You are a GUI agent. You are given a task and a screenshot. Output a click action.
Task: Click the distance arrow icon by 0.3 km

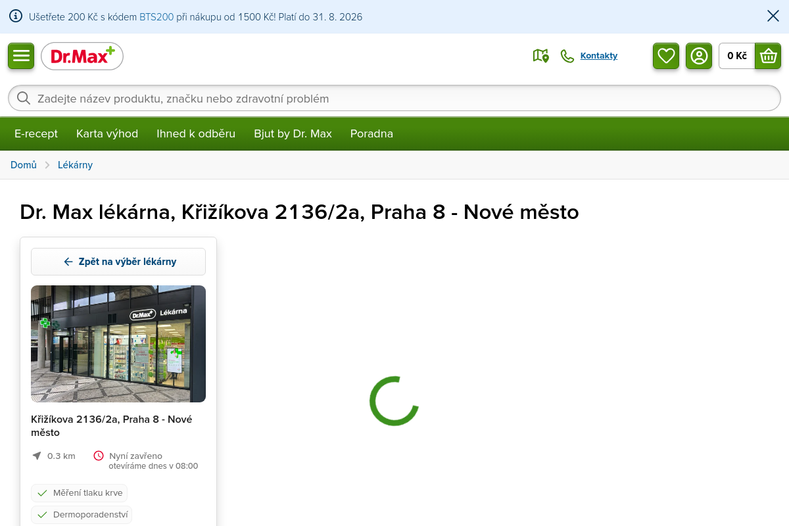37,456
